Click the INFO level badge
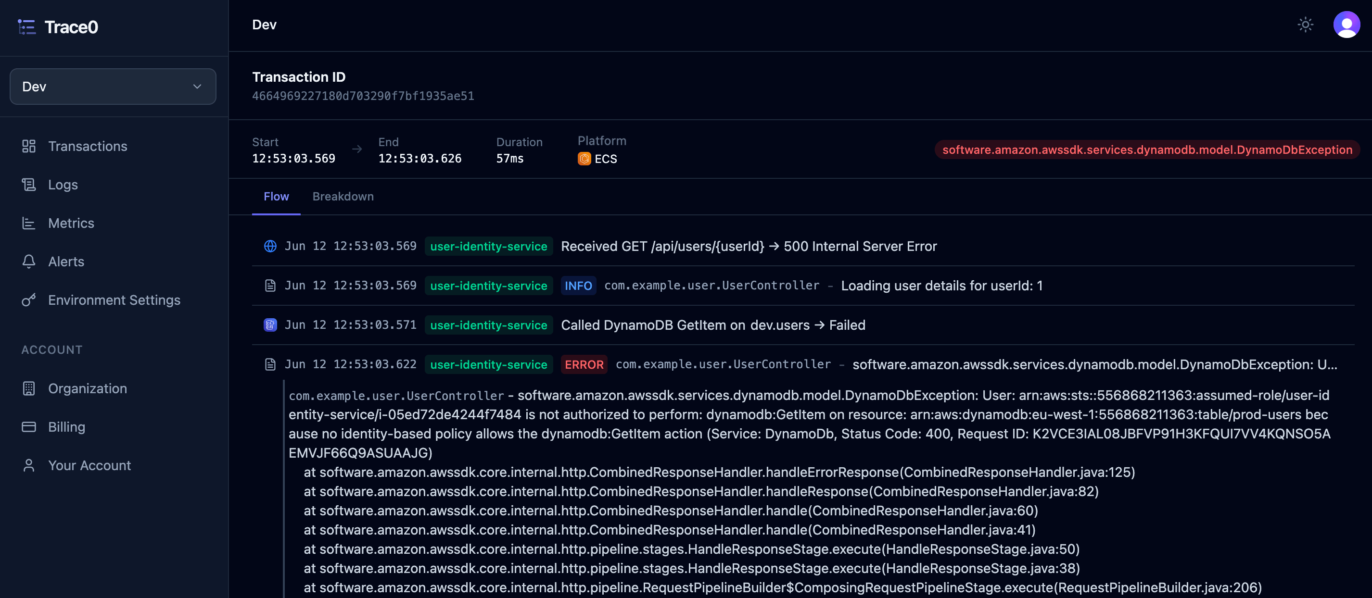 [x=578, y=286]
